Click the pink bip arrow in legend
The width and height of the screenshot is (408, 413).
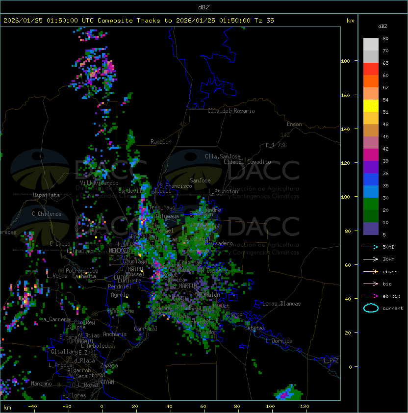pos(371,284)
